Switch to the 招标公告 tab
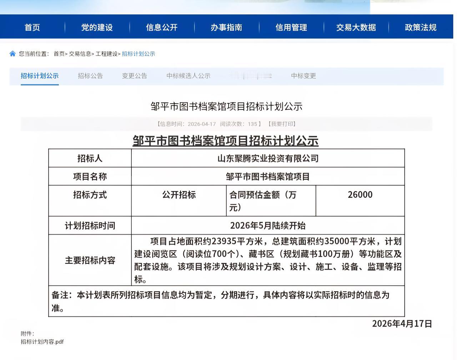The width and height of the screenshot is (457, 360). 90,76
